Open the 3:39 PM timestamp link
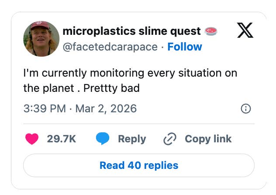The width and height of the screenshot is (276, 195). click(44, 108)
